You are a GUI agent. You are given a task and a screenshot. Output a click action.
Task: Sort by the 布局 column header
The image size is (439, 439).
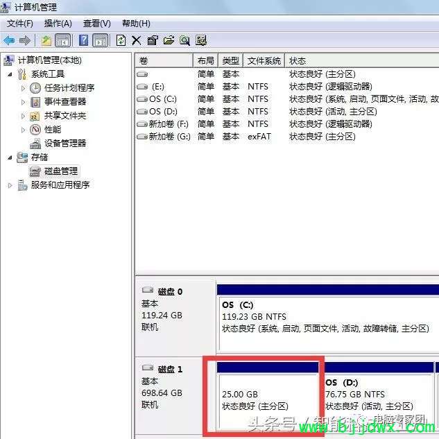click(206, 61)
